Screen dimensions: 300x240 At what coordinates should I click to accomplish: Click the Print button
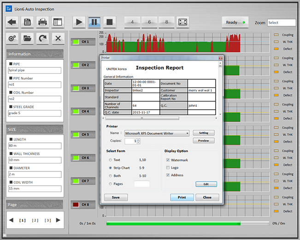tap(182, 197)
